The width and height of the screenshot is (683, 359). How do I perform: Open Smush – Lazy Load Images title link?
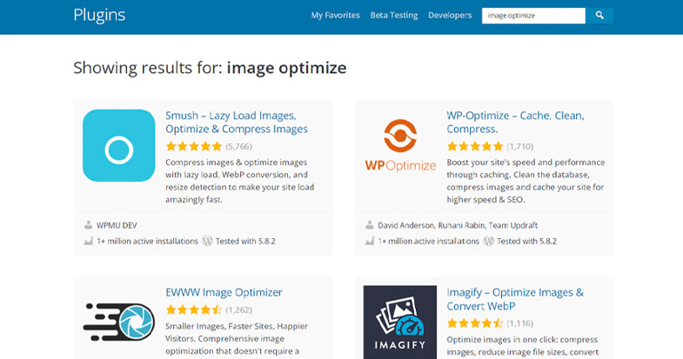237,123
